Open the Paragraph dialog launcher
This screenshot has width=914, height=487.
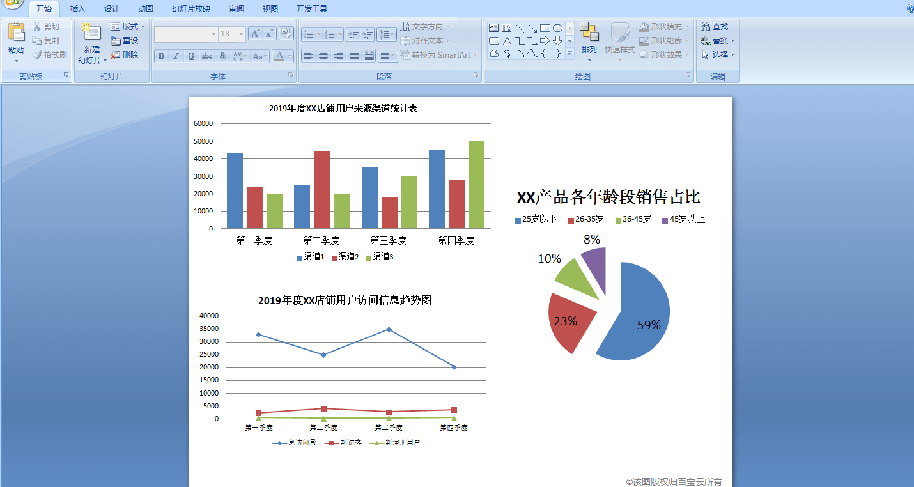tap(476, 75)
